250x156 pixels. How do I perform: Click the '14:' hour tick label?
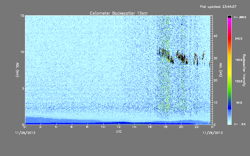(135, 127)
